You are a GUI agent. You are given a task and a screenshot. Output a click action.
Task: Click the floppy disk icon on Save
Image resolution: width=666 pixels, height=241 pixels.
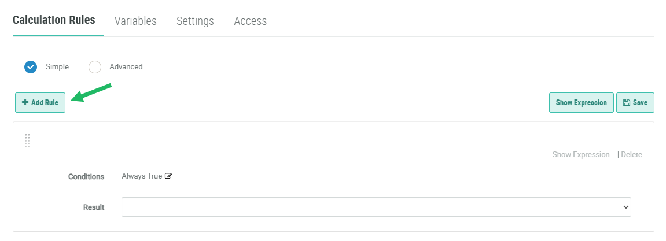(x=626, y=102)
